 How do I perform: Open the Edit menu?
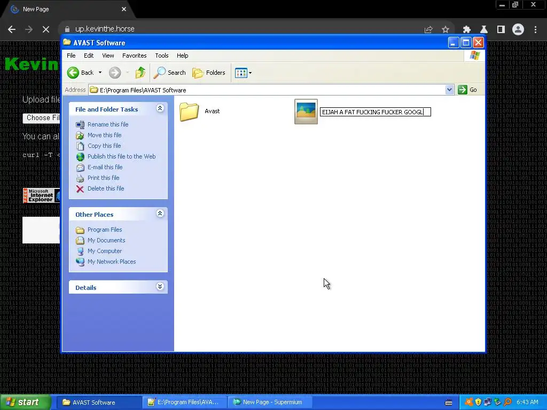89,56
